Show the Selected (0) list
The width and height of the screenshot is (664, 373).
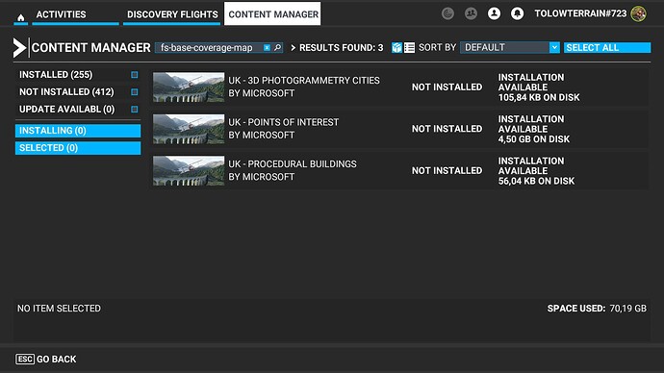click(78, 148)
